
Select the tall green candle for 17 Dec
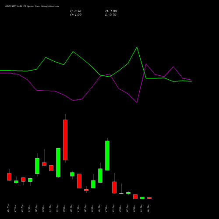click(107, 155)
